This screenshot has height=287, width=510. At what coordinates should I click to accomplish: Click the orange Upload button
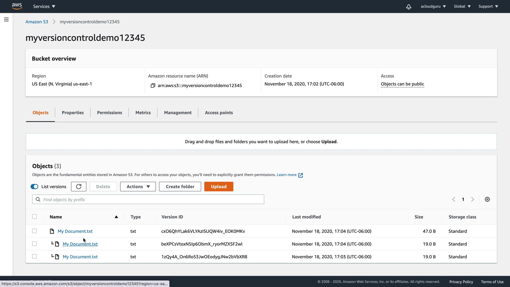pyautogui.click(x=219, y=187)
